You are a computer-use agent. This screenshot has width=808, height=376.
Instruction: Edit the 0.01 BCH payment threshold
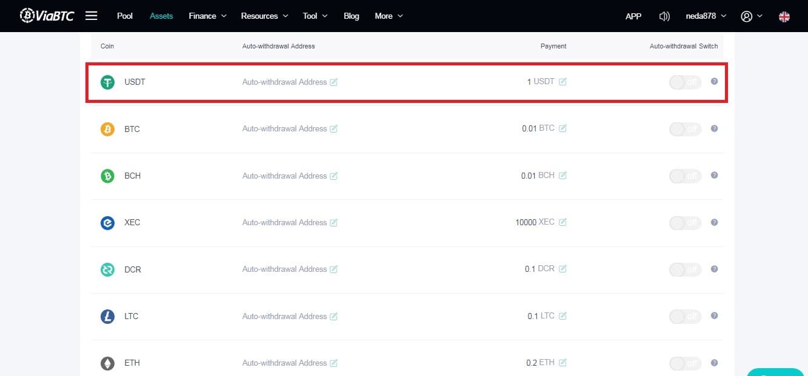pyautogui.click(x=563, y=176)
